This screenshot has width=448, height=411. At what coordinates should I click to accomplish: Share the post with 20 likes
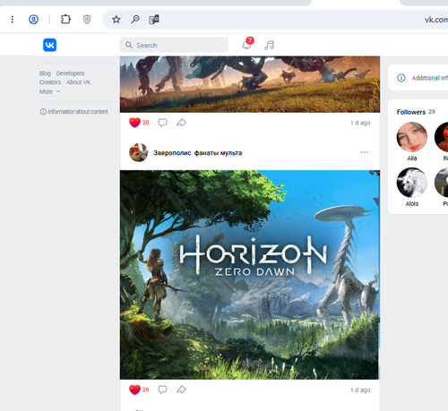tap(181, 123)
